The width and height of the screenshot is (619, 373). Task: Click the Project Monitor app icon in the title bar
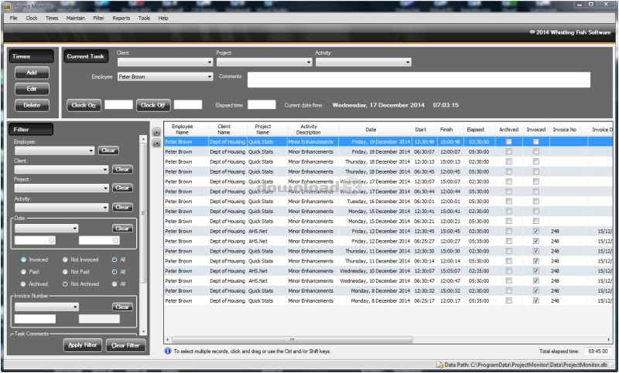point(8,6)
